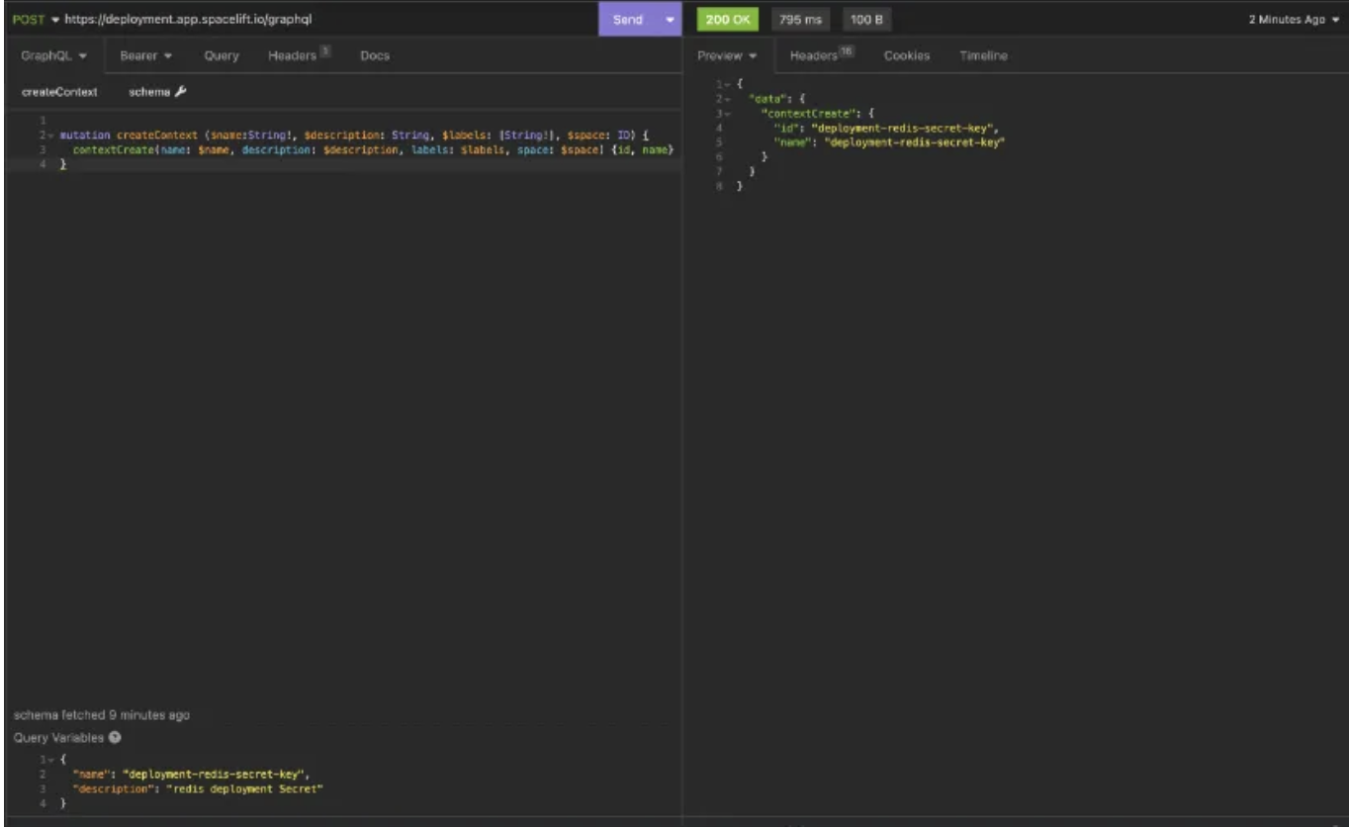
Task: Open the Send options arrow
Action: coord(671,20)
